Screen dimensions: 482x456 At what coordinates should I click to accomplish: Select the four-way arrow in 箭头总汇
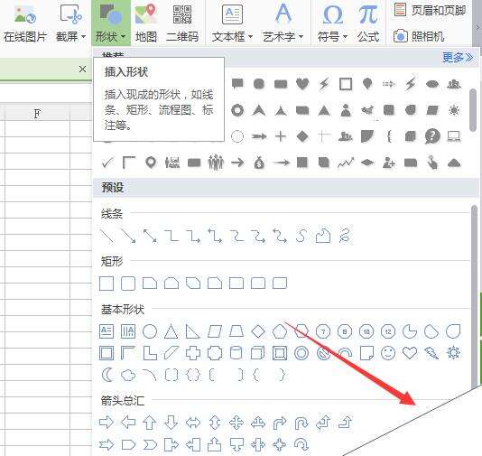(236, 423)
